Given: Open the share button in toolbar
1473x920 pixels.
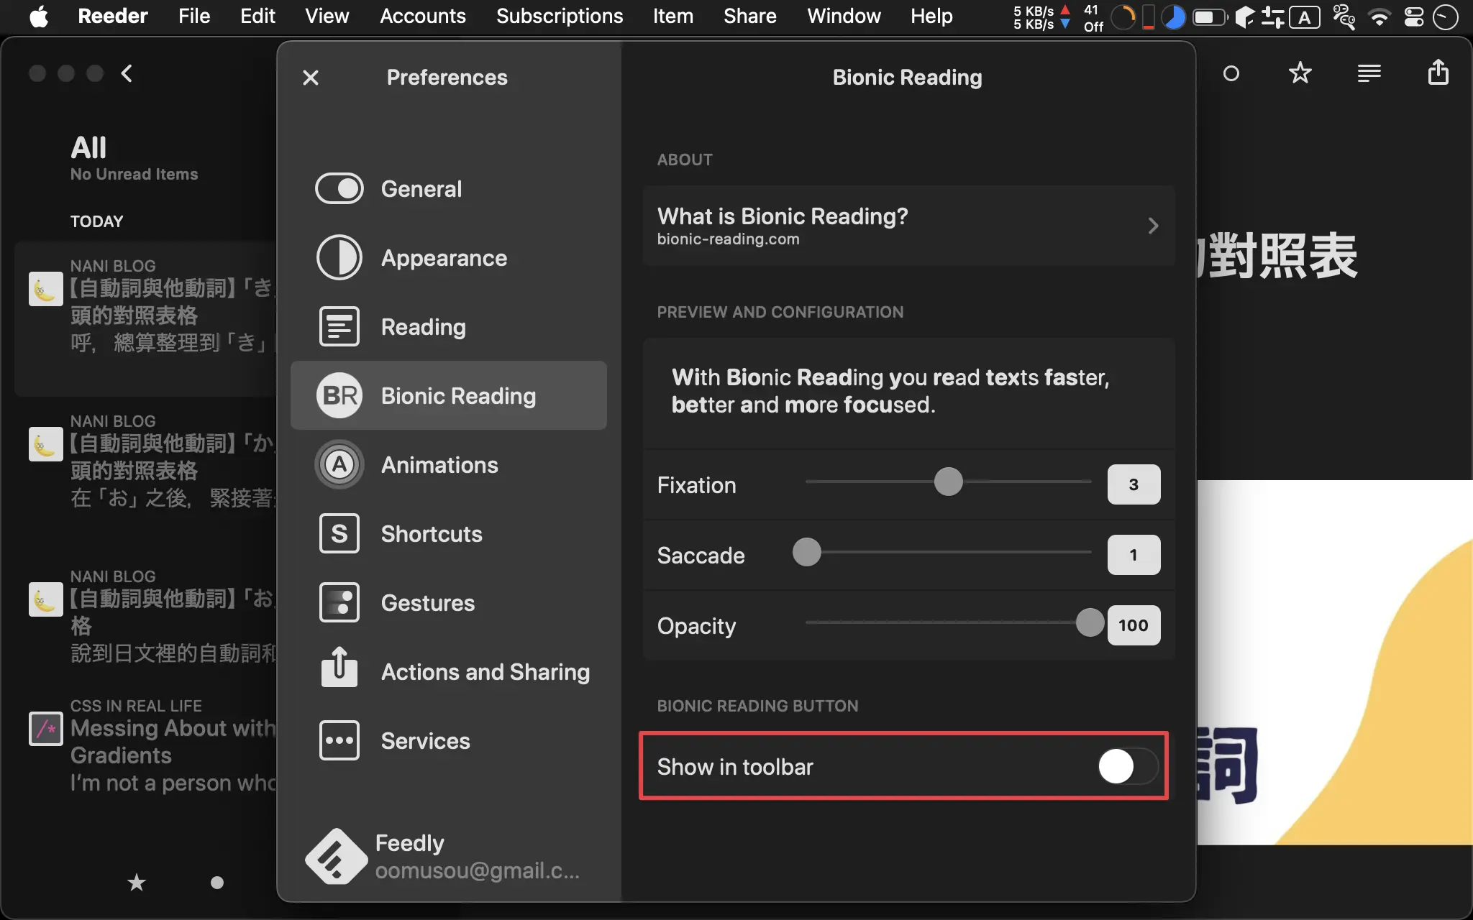Looking at the screenshot, I should pyautogui.click(x=1438, y=72).
